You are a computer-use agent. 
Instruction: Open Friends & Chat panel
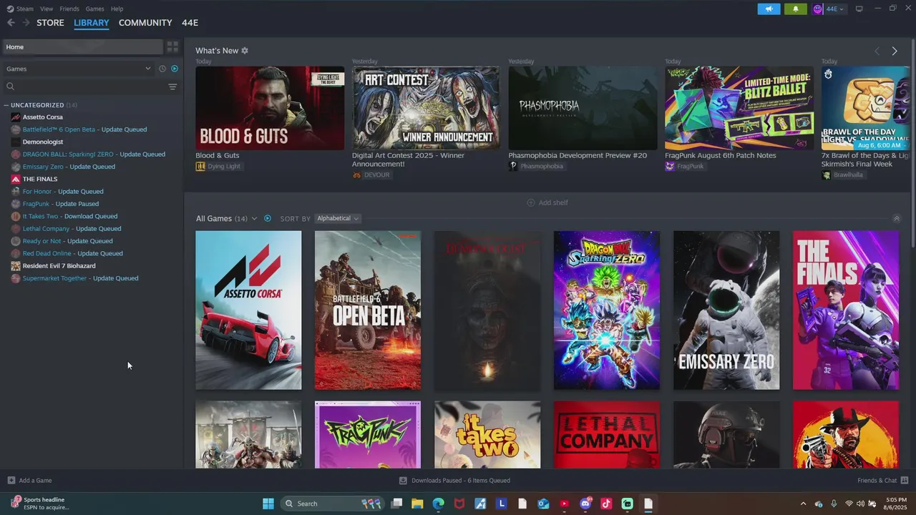click(x=882, y=481)
